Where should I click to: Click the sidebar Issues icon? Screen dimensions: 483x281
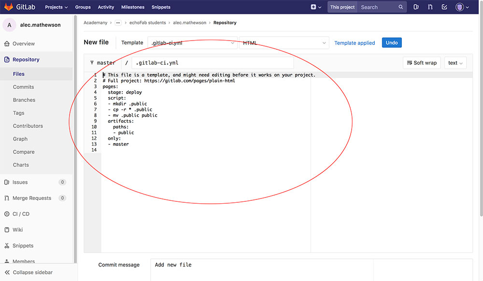click(7, 182)
